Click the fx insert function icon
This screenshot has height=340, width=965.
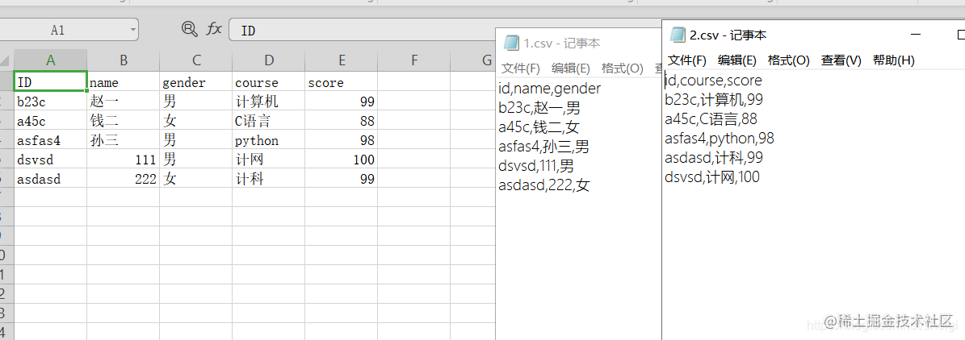[x=214, y=30]
